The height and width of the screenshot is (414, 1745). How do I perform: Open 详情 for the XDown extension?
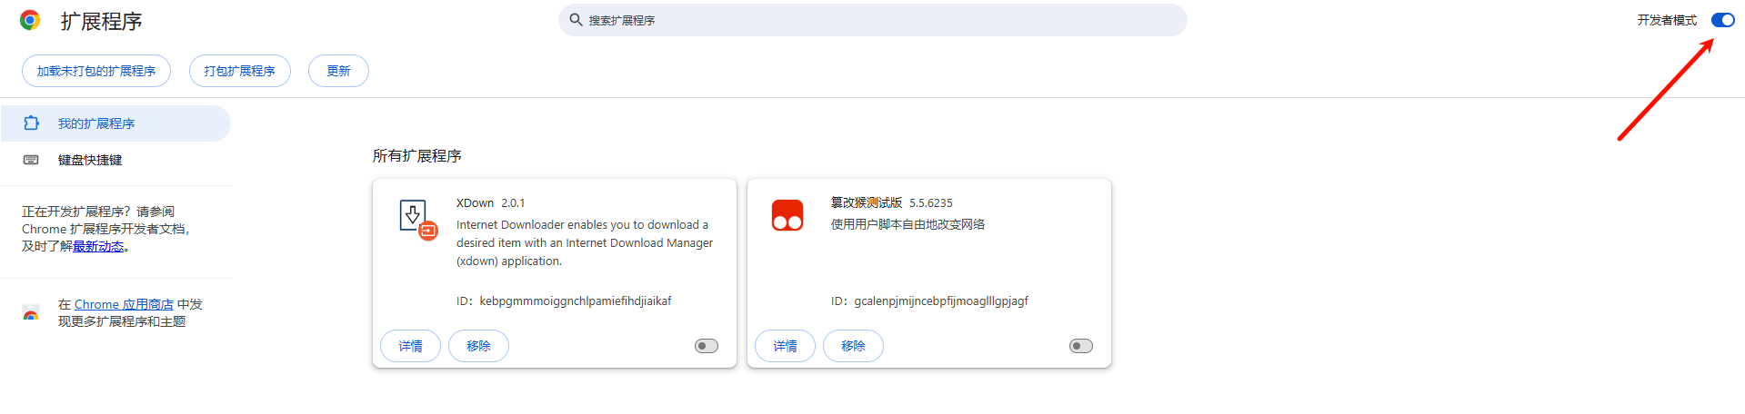410,346
